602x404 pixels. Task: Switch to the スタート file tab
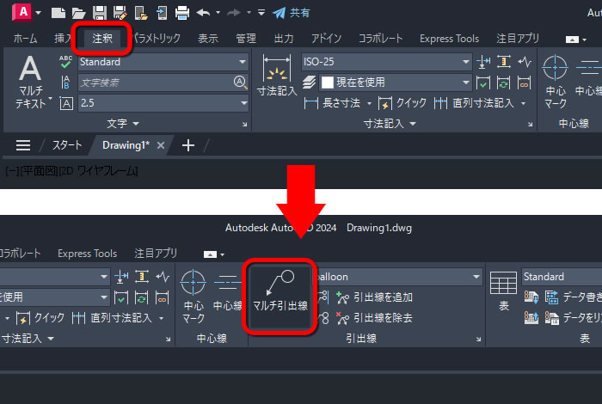pos(67,145)
